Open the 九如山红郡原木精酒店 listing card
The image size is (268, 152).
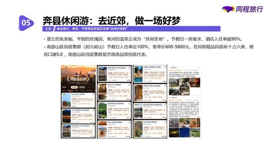click(114, 129)
